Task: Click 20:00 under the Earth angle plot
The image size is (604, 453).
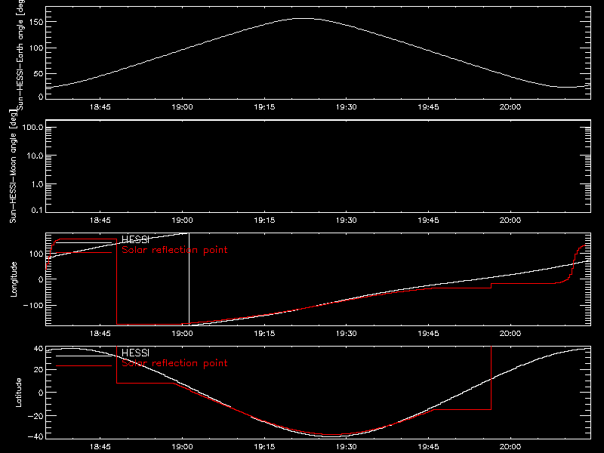Action: (x=510, y=107)
